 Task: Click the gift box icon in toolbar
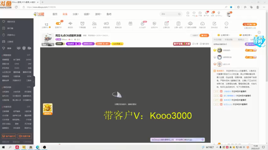(130, 23)
